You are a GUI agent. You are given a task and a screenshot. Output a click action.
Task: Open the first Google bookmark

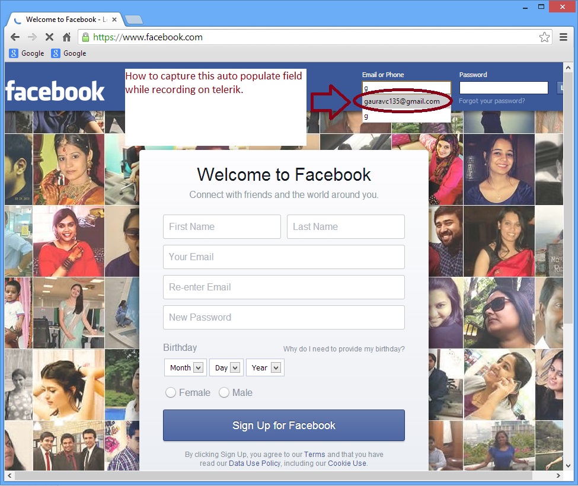[x=27, y=53]
